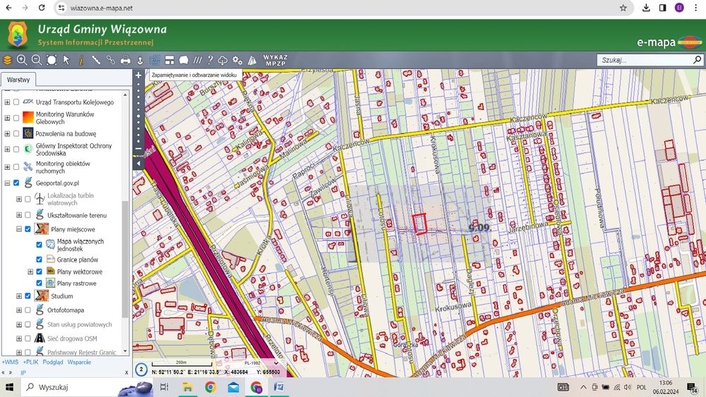This screenshot has width=706, height=397.
Task: Open the WYKAZ MPZP menu item
Action: (275, 61)
